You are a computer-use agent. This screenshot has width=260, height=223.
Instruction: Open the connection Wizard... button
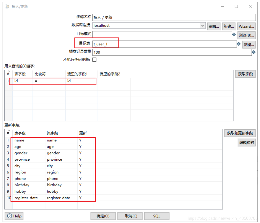coord(246,26)
